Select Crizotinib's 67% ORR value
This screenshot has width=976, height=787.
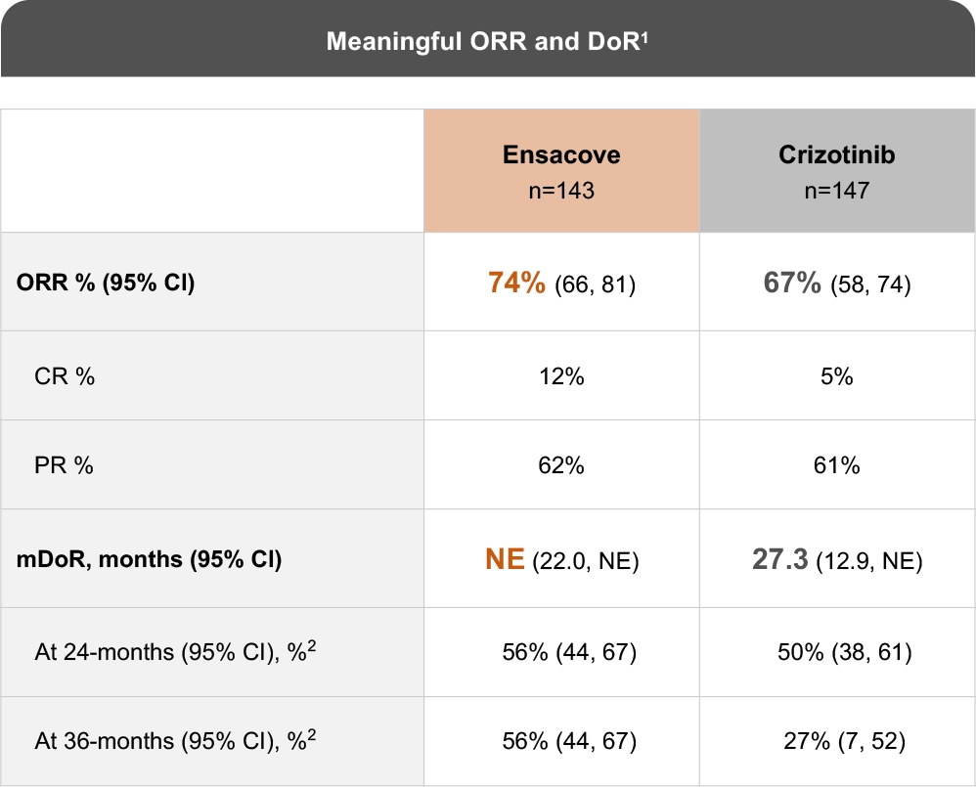click(792, 284)
